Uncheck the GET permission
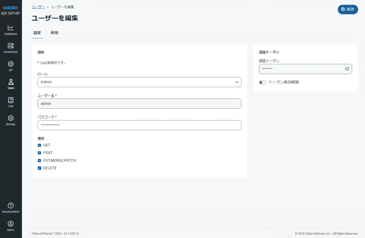This screenshot has height=238, width=365. tap(39, 145)
